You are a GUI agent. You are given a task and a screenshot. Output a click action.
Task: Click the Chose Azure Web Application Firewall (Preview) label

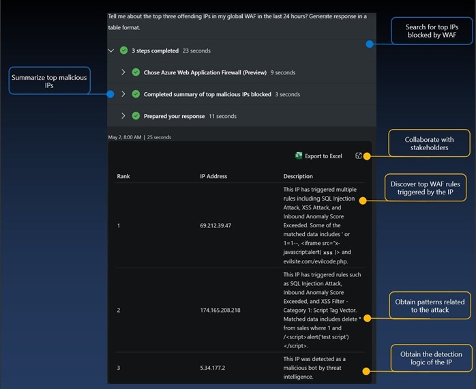[205, 72]
